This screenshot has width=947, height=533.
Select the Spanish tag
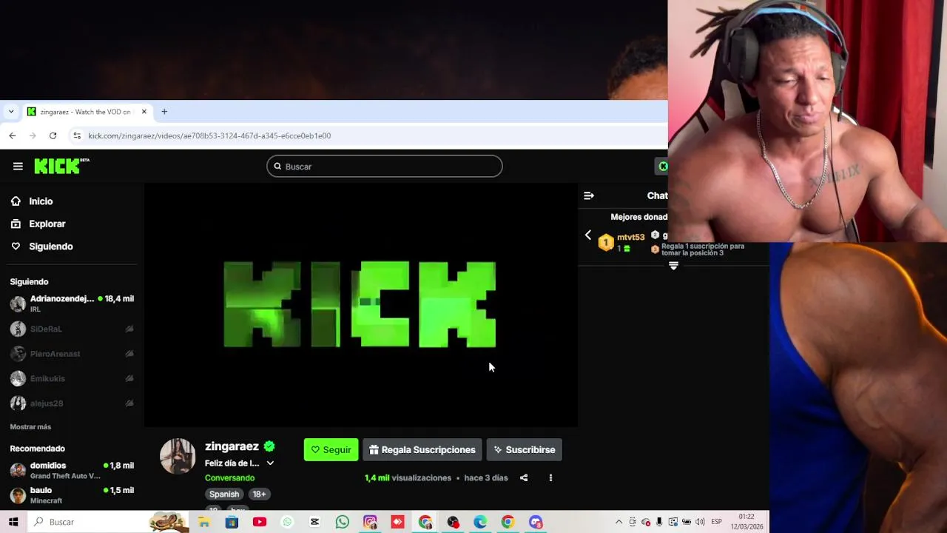224,495
